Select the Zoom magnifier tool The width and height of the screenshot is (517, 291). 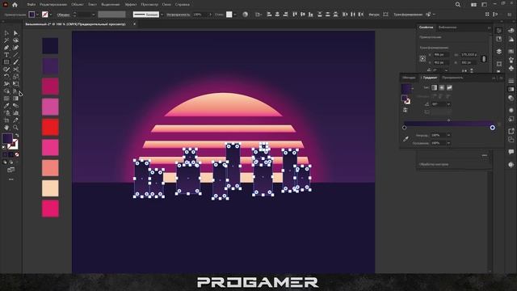tap(15, 128)
